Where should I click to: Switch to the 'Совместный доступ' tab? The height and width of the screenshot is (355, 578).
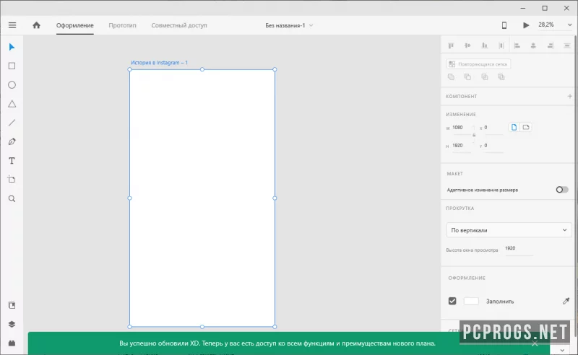179,25
